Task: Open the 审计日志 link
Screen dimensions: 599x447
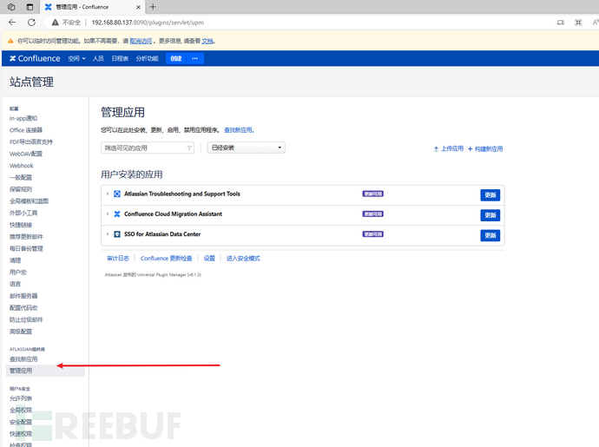Action: [x=118, y=259]
